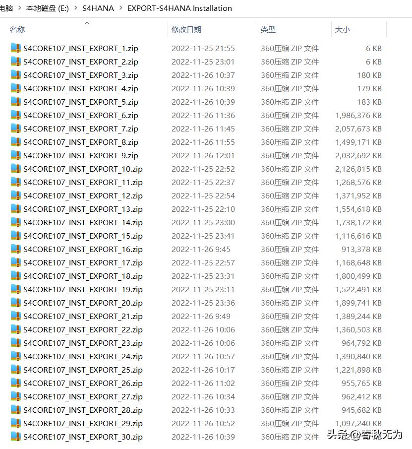Go to 本地磁盘 (E:) in the breadcrumb

[x=48, y=8]
